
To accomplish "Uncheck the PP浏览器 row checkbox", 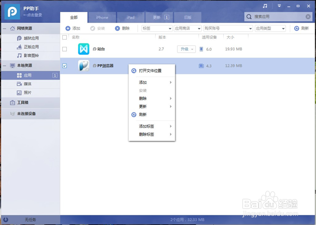I will pos(64,66).
